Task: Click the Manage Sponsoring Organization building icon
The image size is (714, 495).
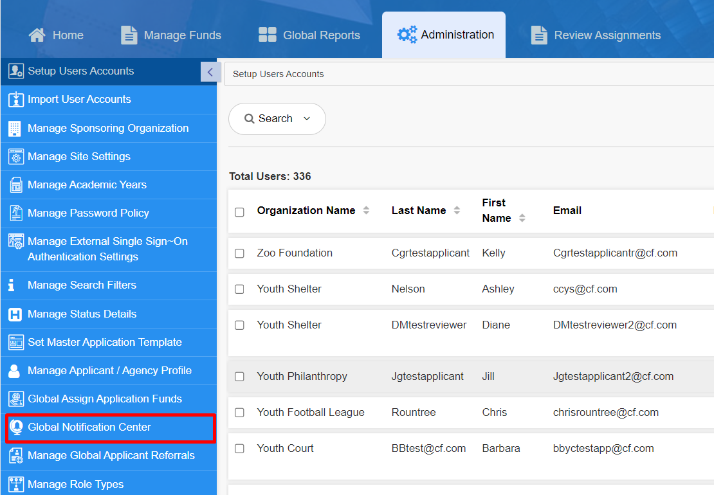Action: click(15, 128)
